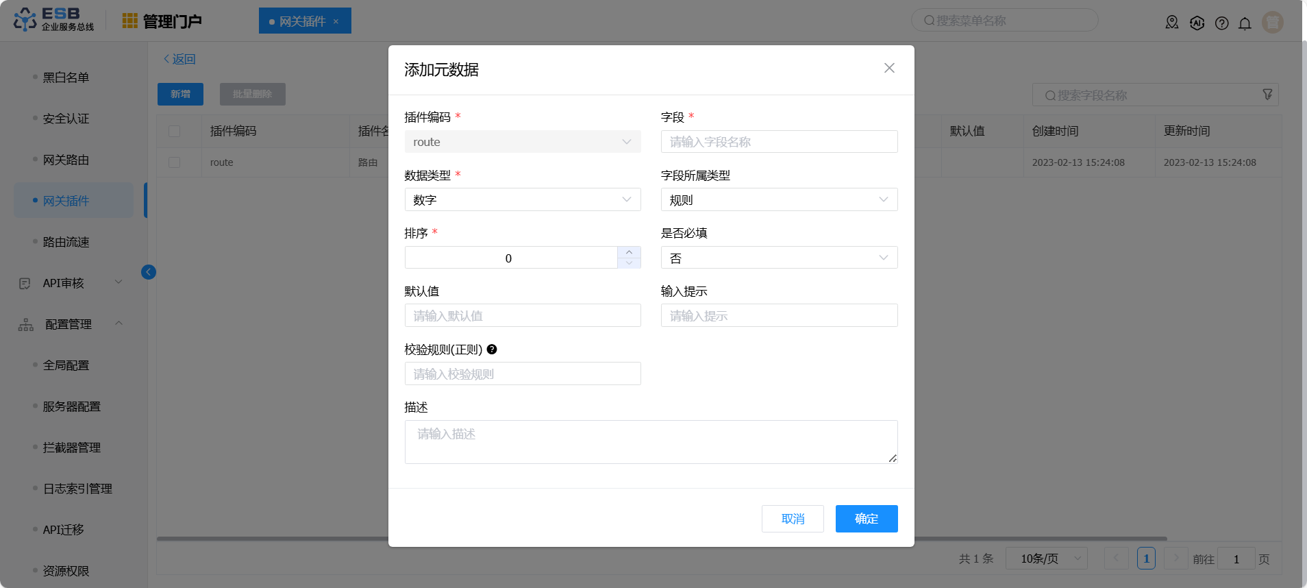
Task: Click the 批量删除 button
Action: click(252, 94)
